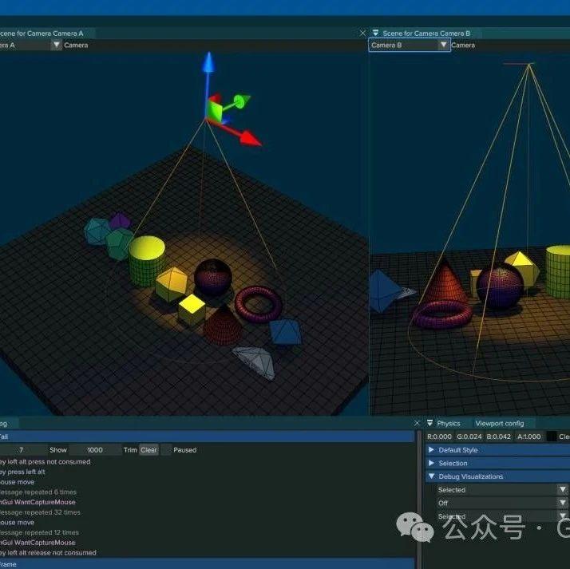Image resolution: width=570 pixels, height=569 pixels.
Task: Click the log level field showing 7
Action: [x=23, y=450]
